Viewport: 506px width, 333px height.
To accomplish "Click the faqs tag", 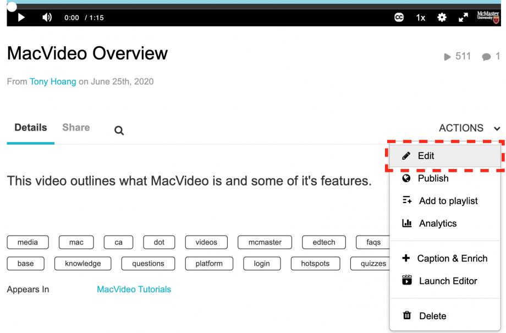I will coord(373,242).
